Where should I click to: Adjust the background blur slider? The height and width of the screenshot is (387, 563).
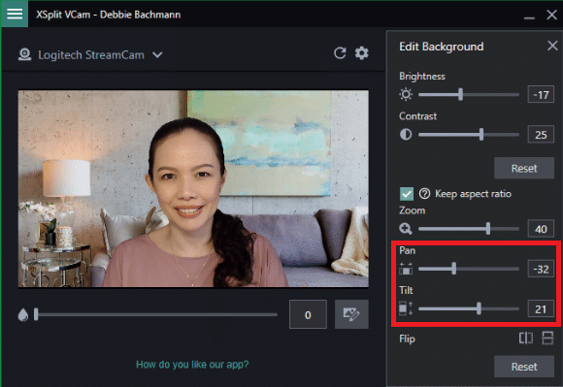pyautogui.click(x=156, y=314)
